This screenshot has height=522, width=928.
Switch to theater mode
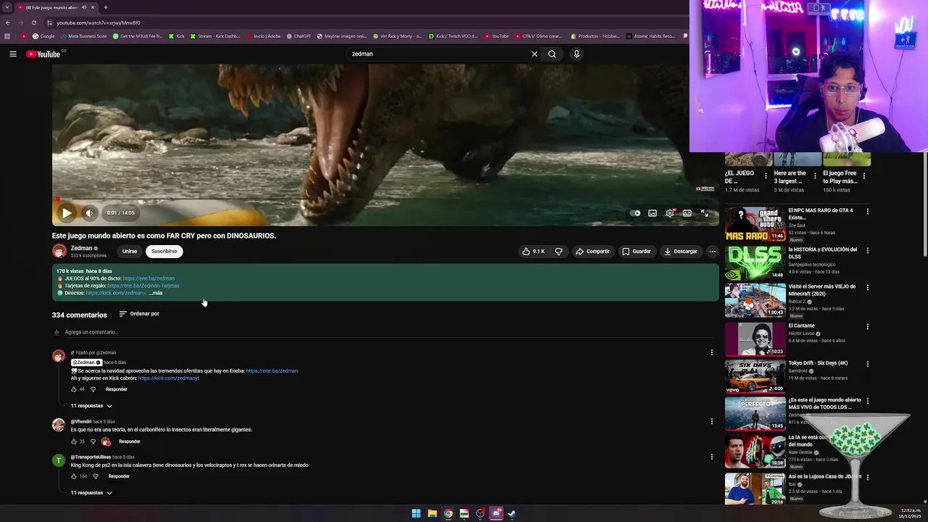tap(687, 213)
